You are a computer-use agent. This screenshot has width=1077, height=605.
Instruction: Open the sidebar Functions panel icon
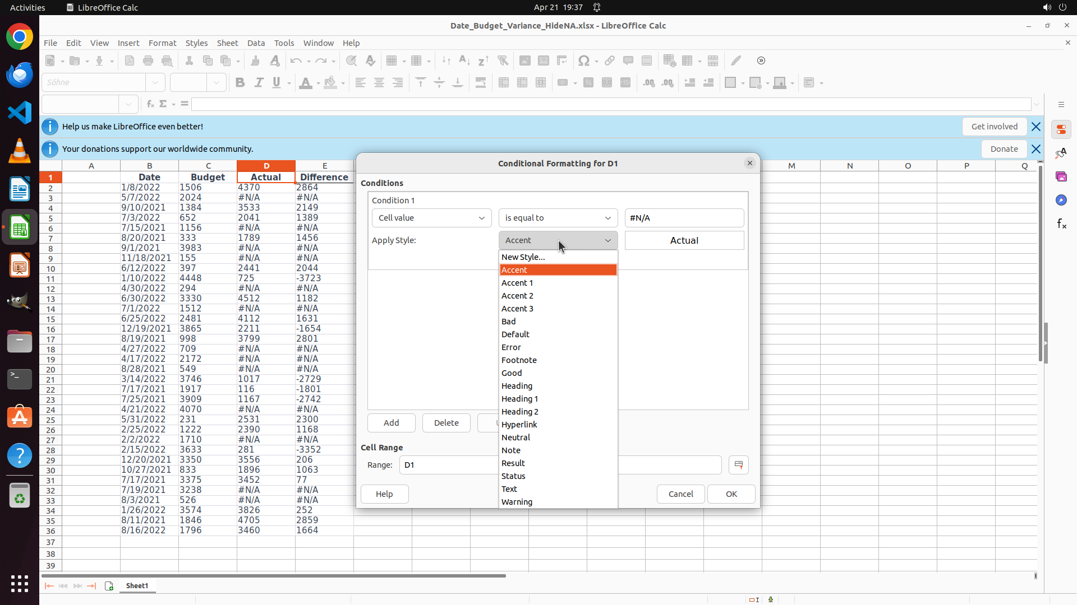point(1061,224)
